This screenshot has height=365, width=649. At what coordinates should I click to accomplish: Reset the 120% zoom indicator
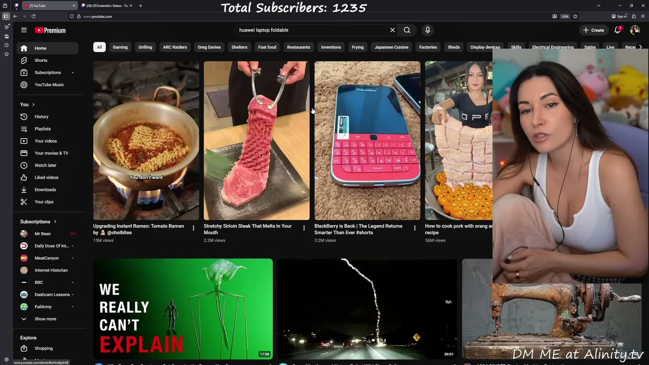click(x=565, y=16)
